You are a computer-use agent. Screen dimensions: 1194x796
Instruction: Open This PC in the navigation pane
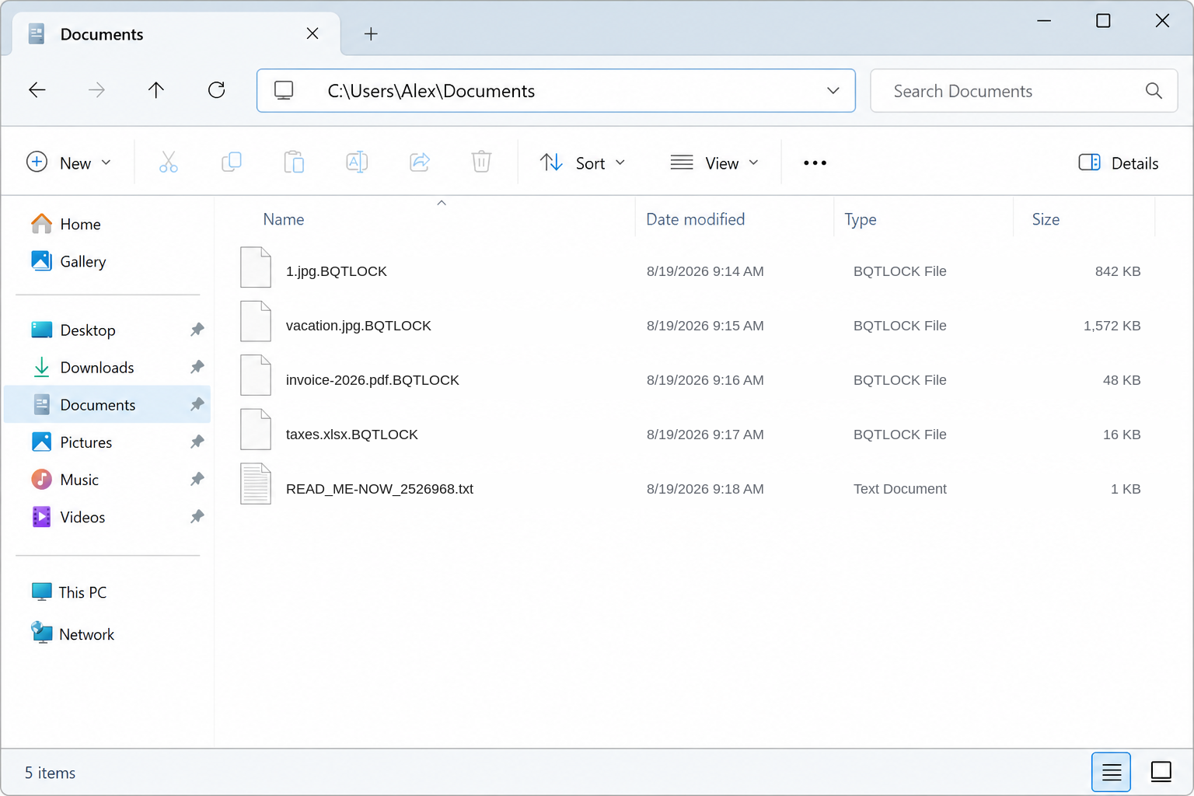point(107,592)
